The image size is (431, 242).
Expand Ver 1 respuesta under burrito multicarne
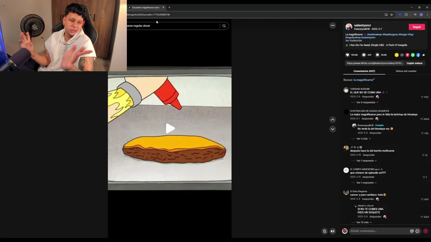tap(366, 161)
